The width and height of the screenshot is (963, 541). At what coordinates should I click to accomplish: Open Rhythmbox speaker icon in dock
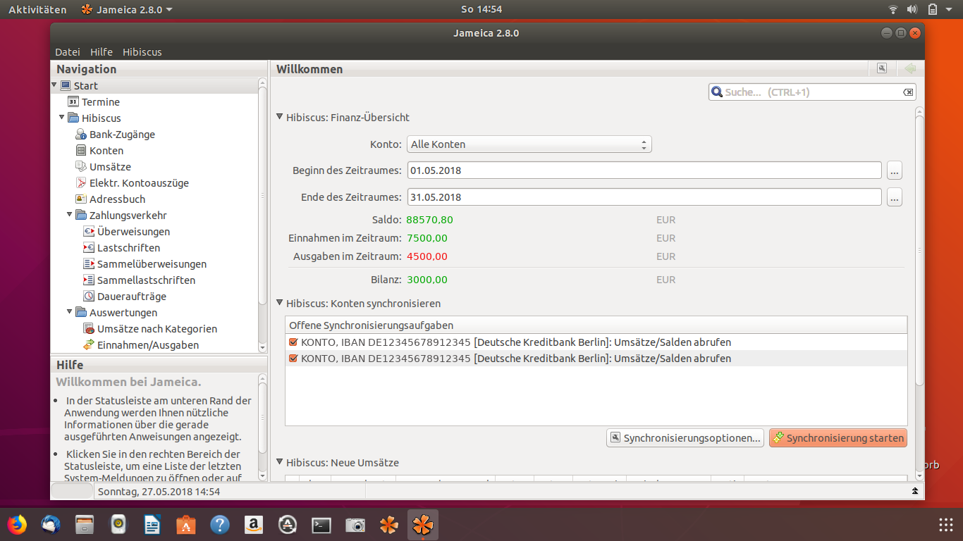(x=118, y=525)
